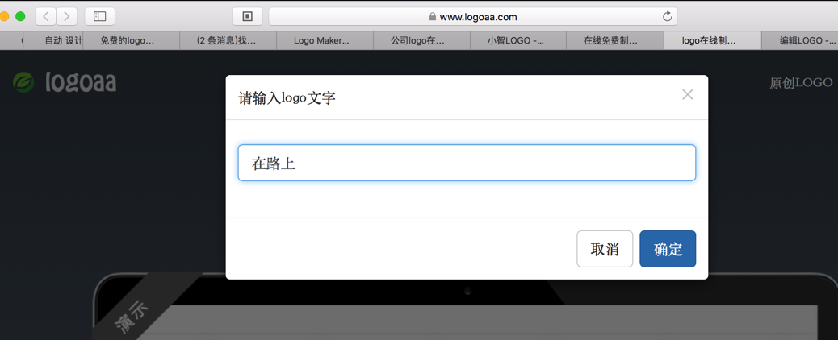Click Safari forward navigation arrow
This screenshot has width=838, height=340.
pyautogui.click(x=67, y=17)
